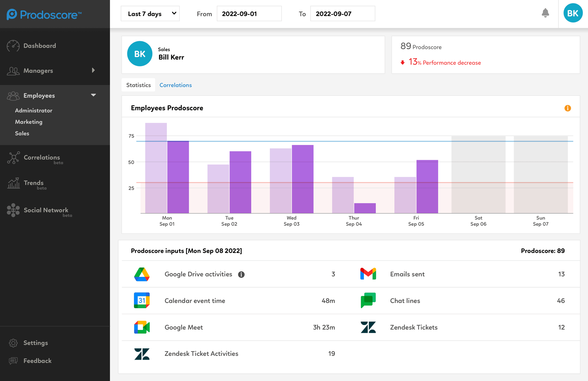Click the Zendesk Tickets icon
The width and height of the screenshot is (588, 381).
(368, 327)
